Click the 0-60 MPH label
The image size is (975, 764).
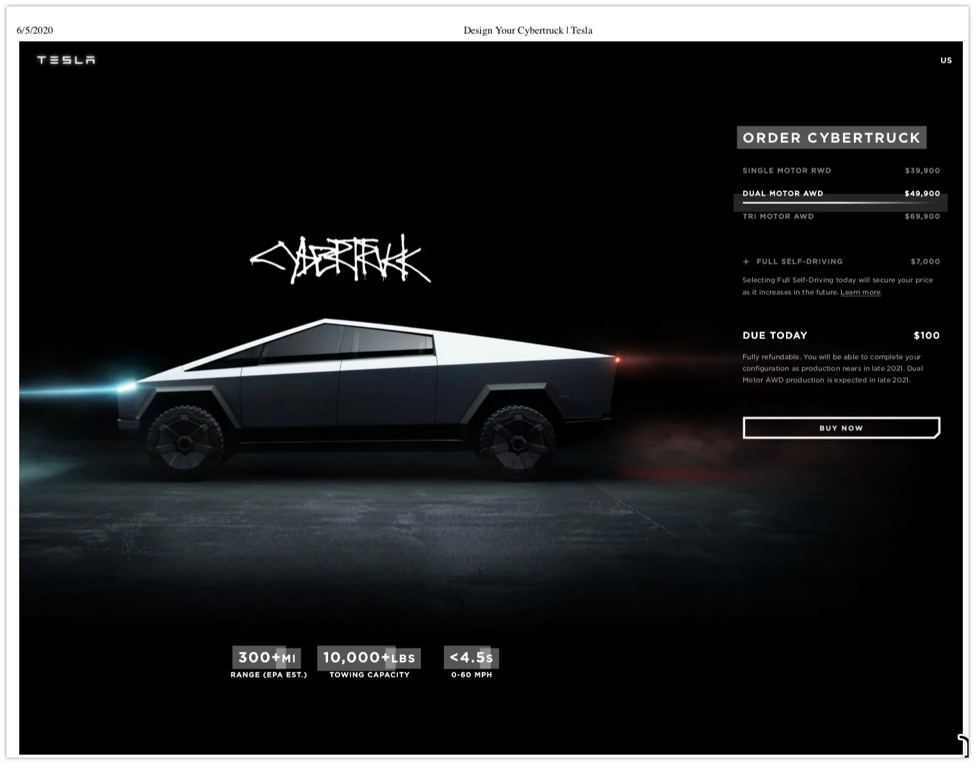tap(471, 675)
